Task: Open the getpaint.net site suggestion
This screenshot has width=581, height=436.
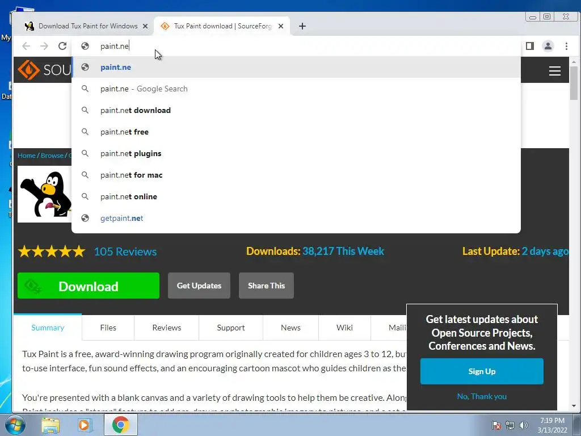Action: click(296, 218)
